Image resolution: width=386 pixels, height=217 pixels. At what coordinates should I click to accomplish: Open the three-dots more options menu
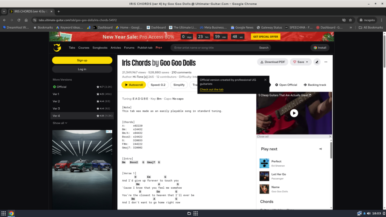326,62
